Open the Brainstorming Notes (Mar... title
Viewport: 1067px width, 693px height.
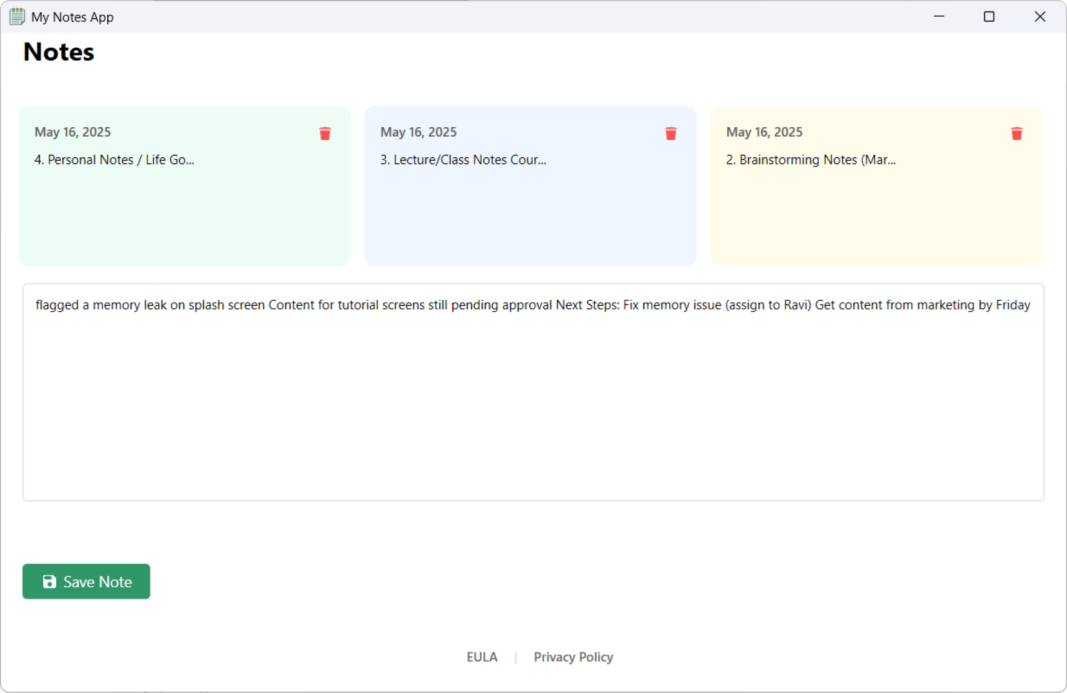(x=811, y=160)
